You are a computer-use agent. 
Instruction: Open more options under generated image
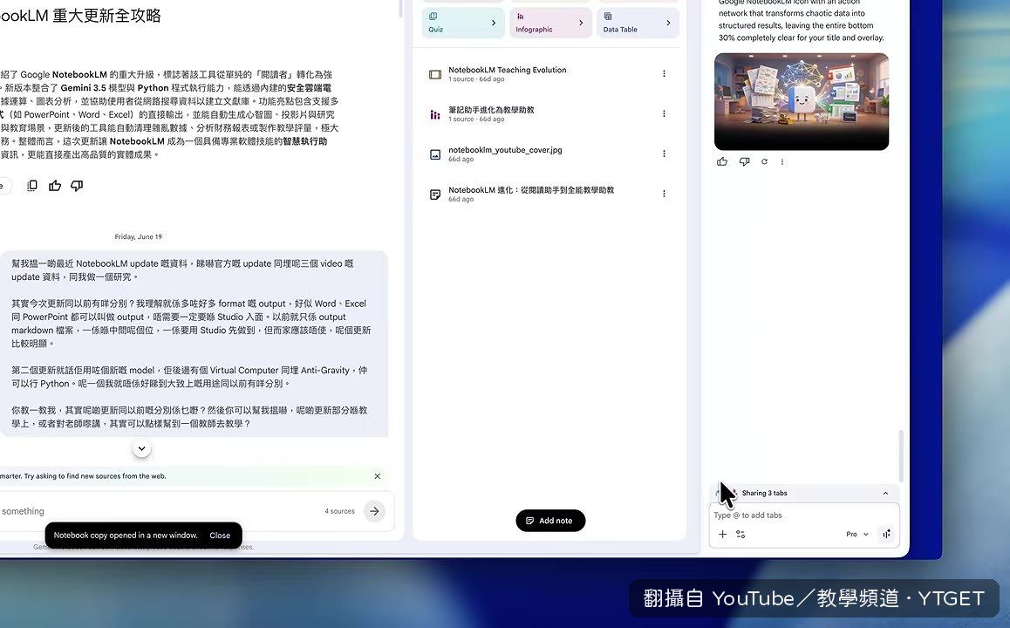tap(782, 161)
